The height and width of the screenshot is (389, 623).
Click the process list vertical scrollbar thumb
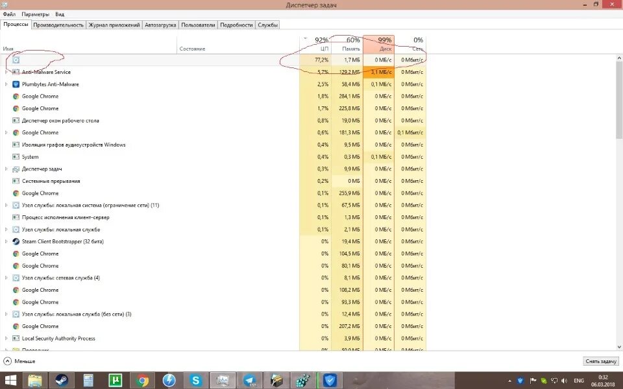(x=619, y=100)
